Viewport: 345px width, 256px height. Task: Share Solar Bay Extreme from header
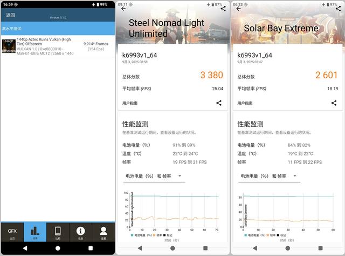338,9
